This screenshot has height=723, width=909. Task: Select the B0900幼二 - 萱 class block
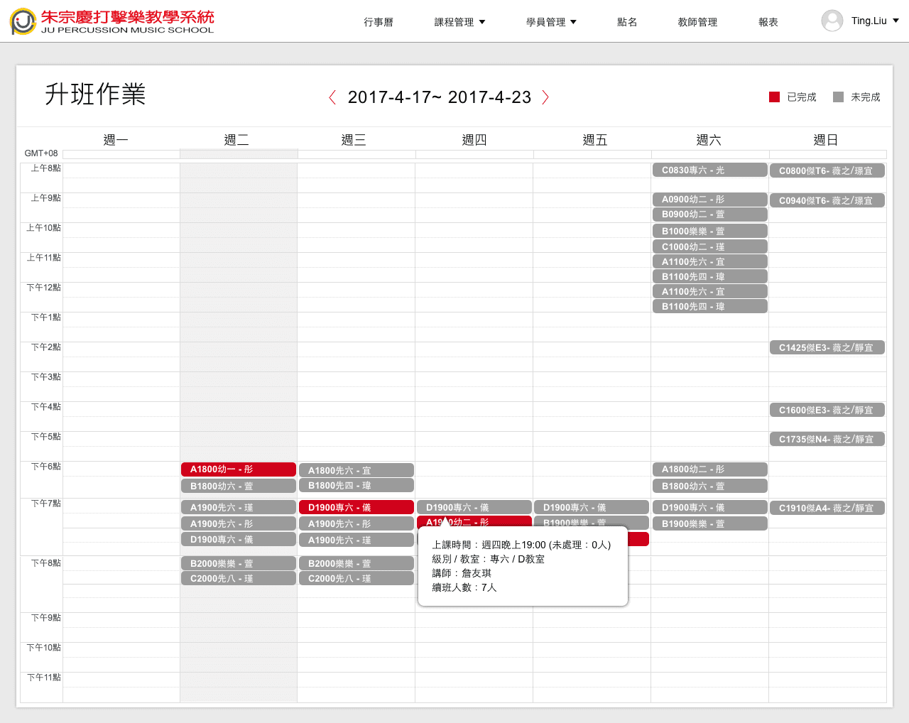point(709,214)
